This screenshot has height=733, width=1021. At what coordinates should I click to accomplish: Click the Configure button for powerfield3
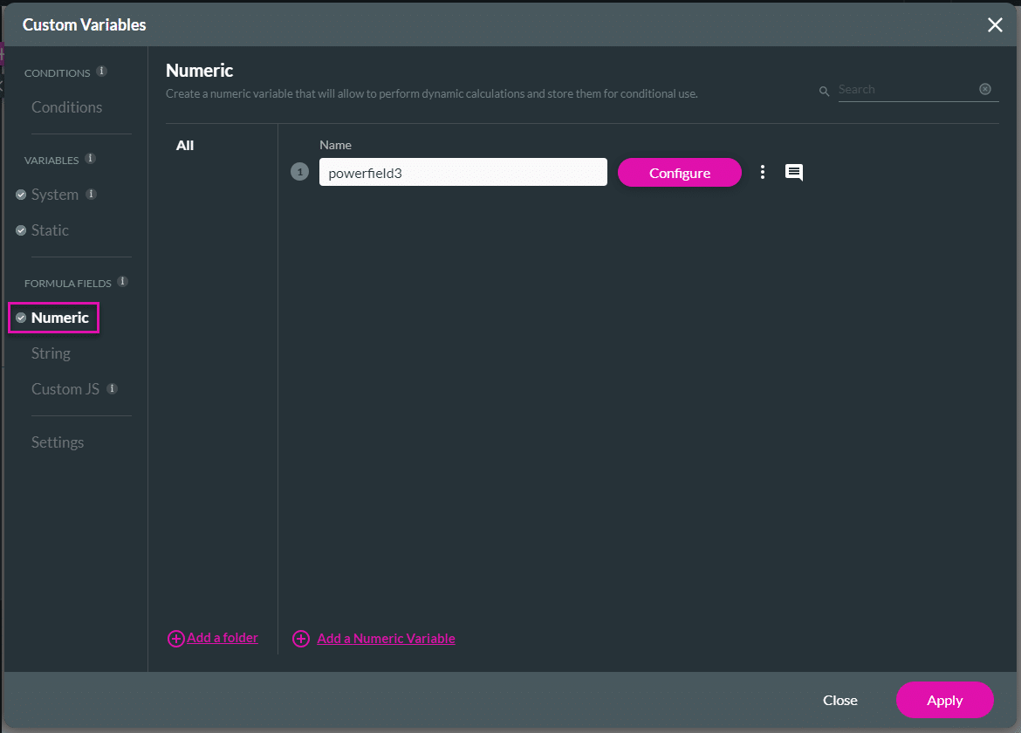click(679, 172)
